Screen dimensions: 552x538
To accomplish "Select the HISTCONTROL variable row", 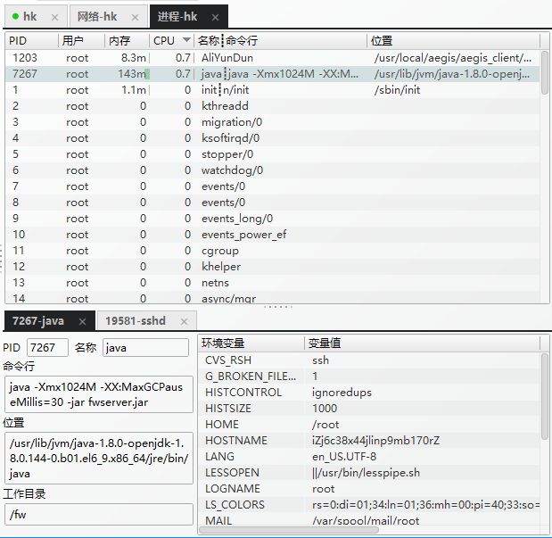I will (370, 393).
